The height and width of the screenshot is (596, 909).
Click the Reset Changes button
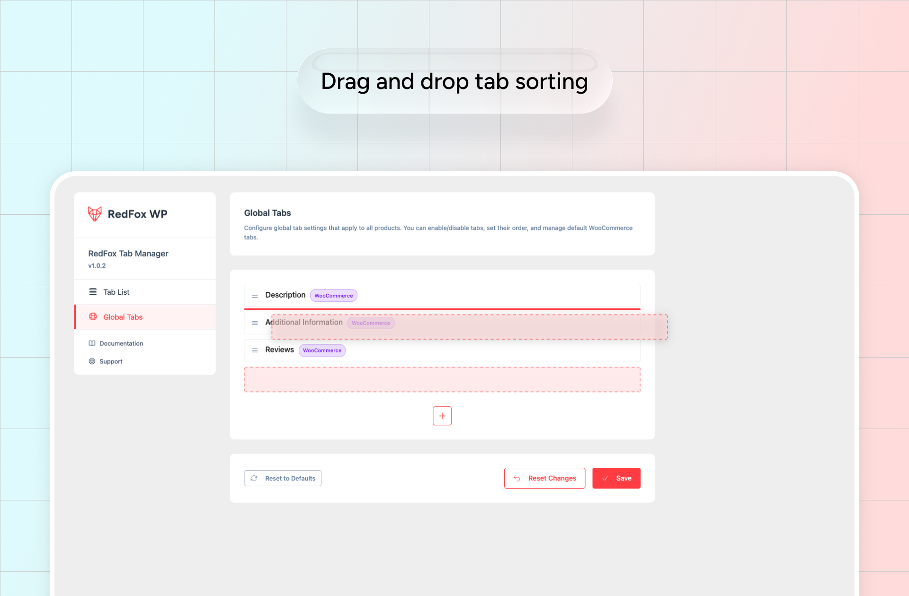point(544,478)
